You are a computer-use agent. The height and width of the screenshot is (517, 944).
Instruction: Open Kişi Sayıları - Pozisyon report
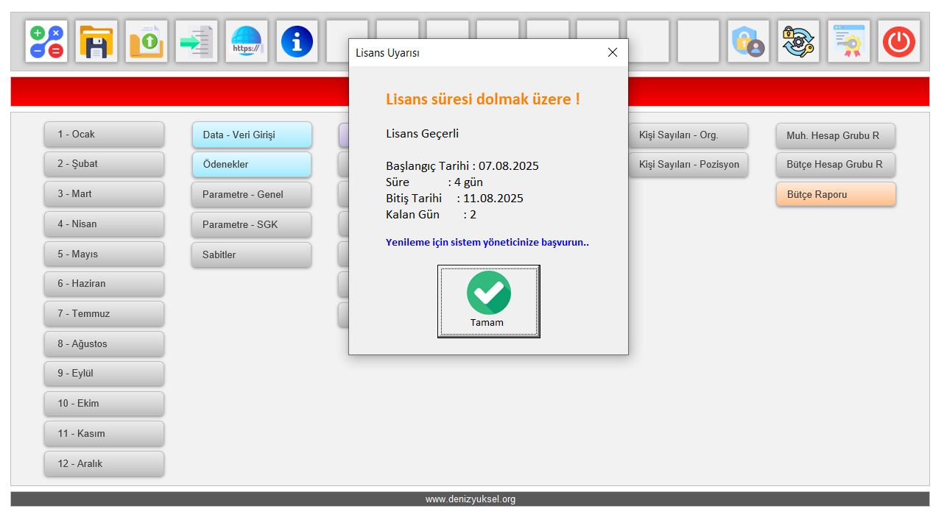pos(688,165)
